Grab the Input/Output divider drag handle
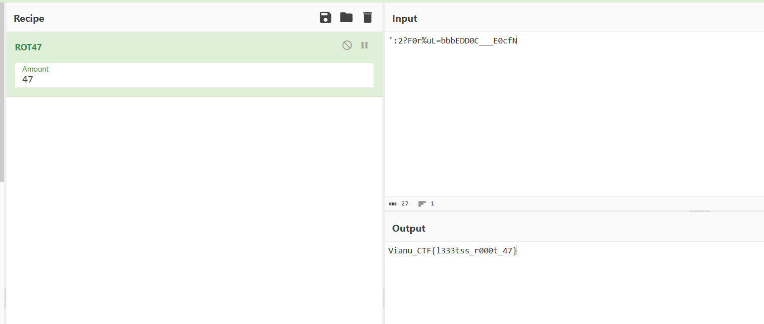Image resolution: width=764 pixels, height=324 pixels. (700, 211)
